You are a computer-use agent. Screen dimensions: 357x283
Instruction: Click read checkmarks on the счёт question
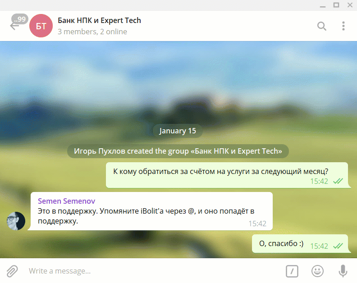338,181
